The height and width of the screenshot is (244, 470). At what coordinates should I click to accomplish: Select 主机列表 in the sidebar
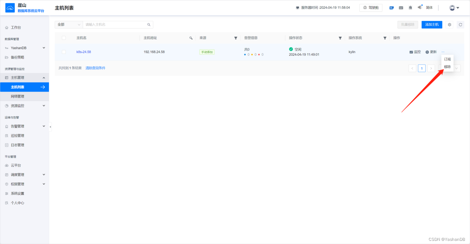click(25, 87)
